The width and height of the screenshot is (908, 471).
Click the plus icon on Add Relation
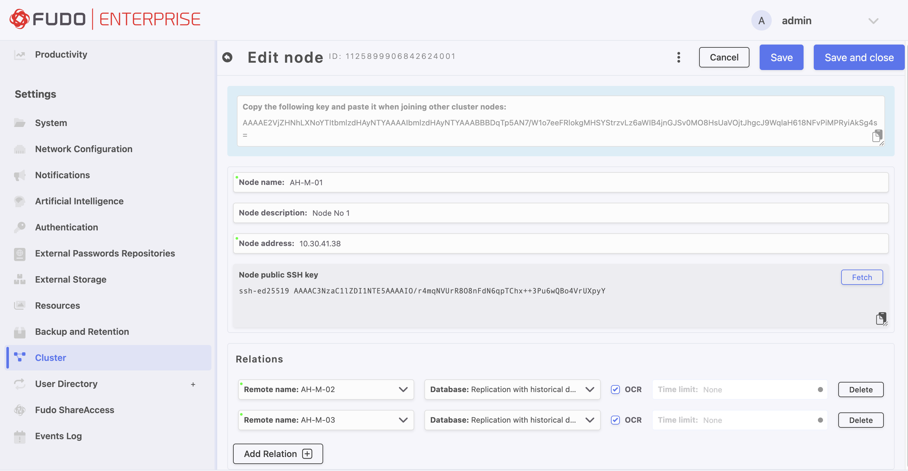(x=307, y=454)
